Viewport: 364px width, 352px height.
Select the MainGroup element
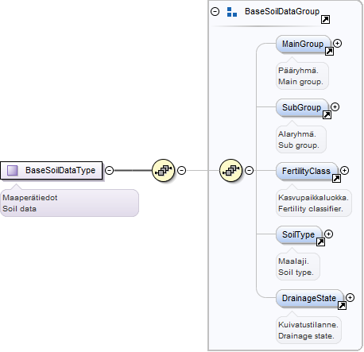(303, 44)
